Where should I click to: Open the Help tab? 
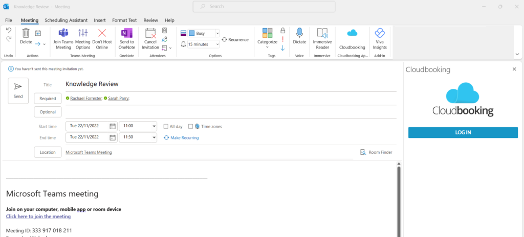click(169, 20)
